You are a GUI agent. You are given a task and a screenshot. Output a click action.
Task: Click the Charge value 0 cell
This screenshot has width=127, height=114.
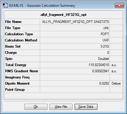click(75, 53)
